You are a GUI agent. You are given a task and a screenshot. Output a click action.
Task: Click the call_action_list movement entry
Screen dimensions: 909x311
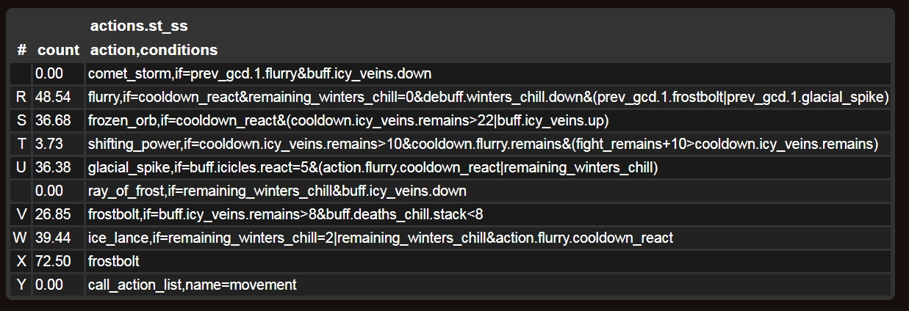pos(192,285)
